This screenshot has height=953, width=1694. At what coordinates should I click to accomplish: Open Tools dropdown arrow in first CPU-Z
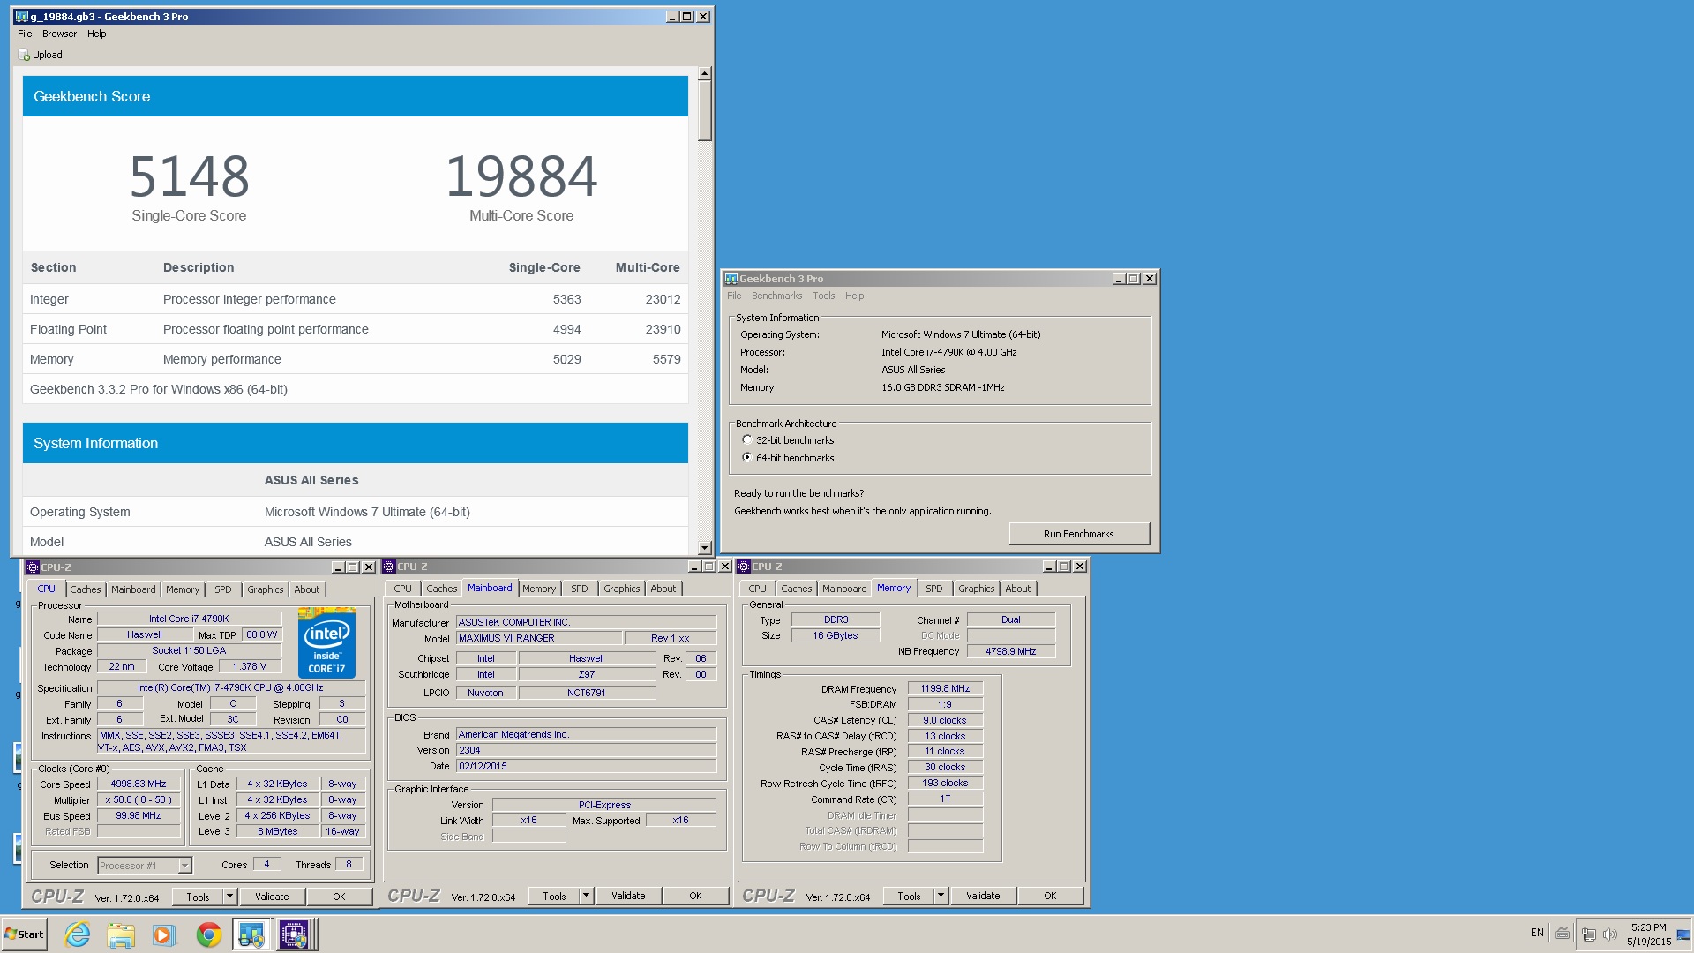point(229,897)
